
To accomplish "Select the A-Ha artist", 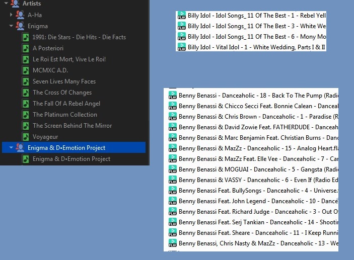I will [x=35, y=15].
